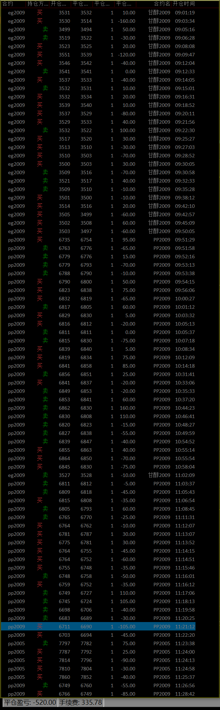Click the red 买 icon in the 09:03:34 row
This screenshot has height=710, width=220.
tap(40, 21)
